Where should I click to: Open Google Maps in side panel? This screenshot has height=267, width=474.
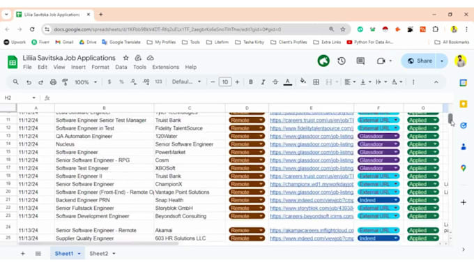coord(463,168)
